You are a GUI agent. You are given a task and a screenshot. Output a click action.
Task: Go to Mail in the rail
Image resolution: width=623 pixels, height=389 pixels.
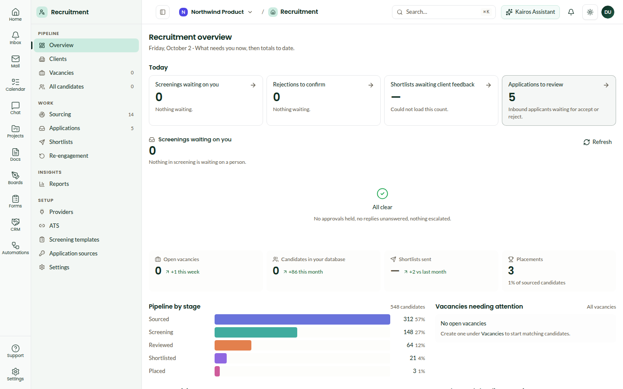tap(16, 61)
